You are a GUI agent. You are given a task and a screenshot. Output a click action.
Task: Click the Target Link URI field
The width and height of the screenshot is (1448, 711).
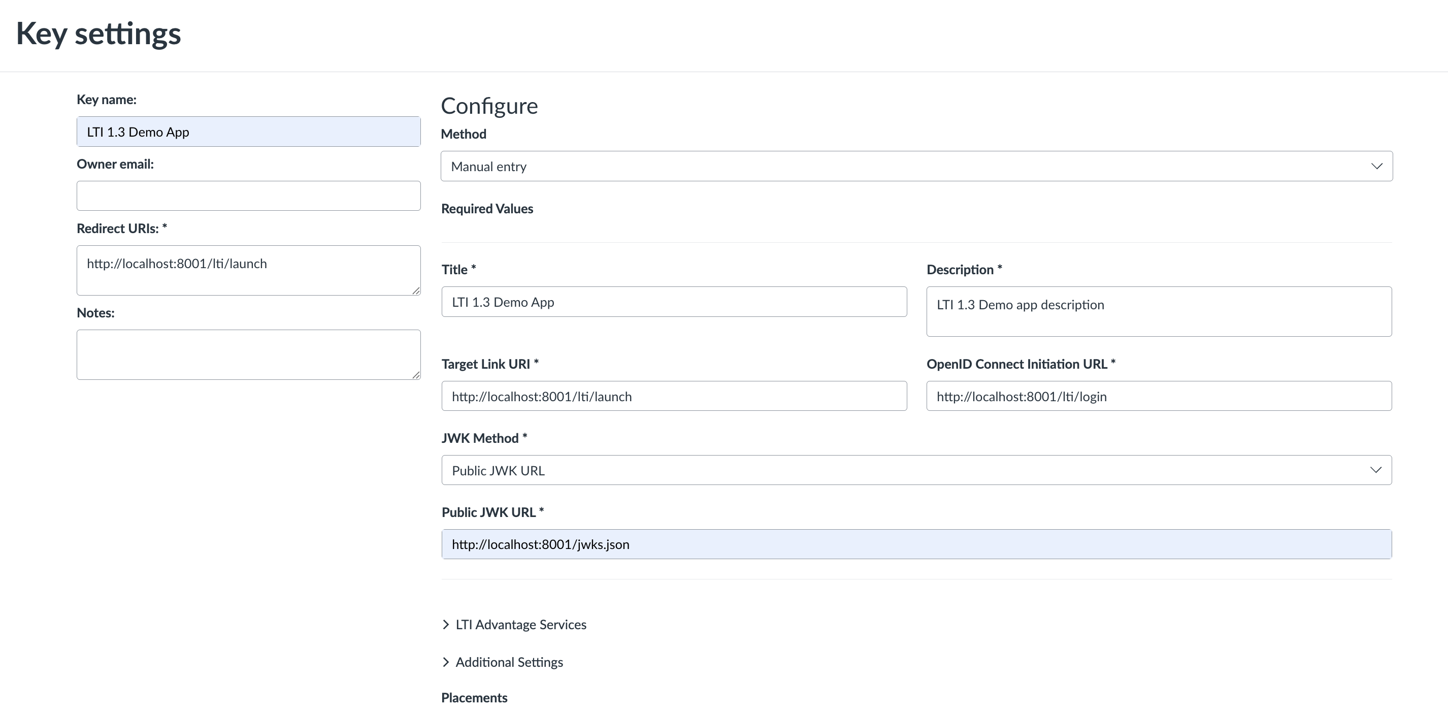click(673, 396)
